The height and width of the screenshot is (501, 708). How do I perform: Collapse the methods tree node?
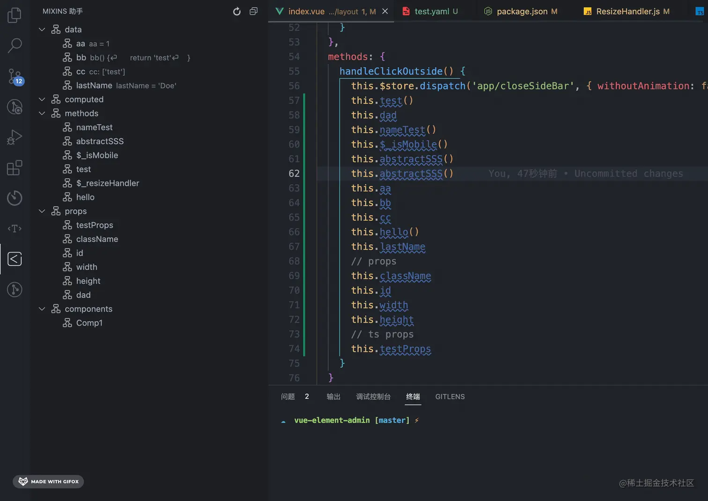(x=42, y=113)
